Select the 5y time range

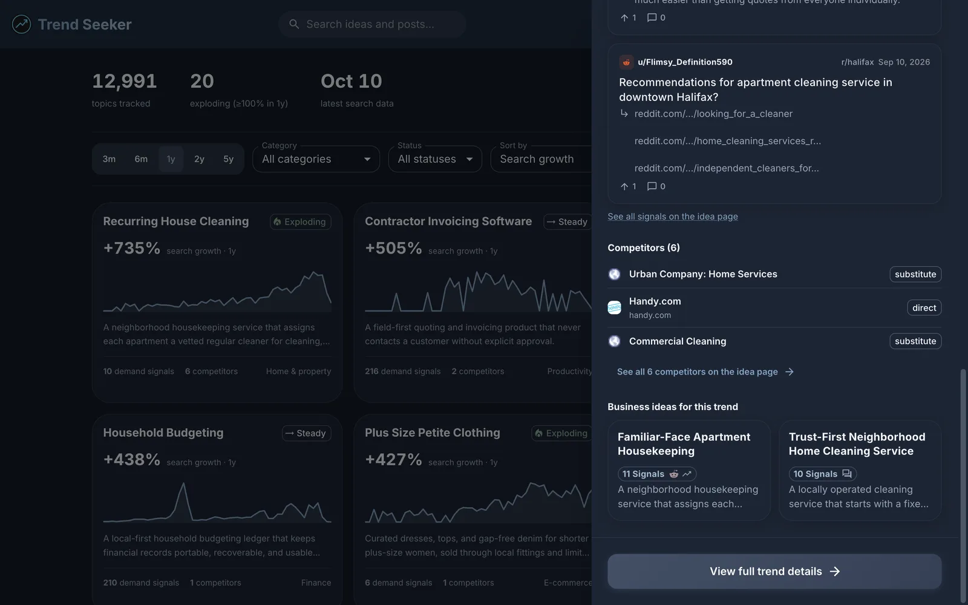pos(228,159)
